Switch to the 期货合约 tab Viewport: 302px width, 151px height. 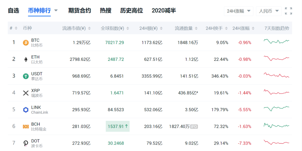(x=79, y=11)
